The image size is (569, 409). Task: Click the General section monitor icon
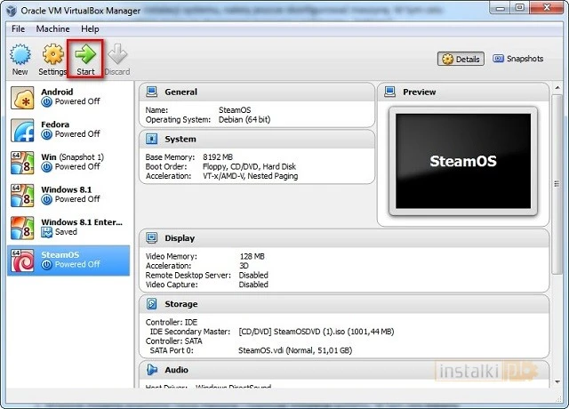coord(151,92)
